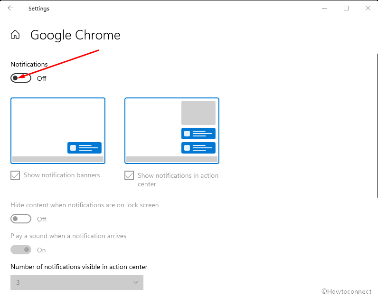The width and height of the screenshot is (378, 299).
Task: Select the notification banner preview thumbnail
Action: (x=58, y=131)
